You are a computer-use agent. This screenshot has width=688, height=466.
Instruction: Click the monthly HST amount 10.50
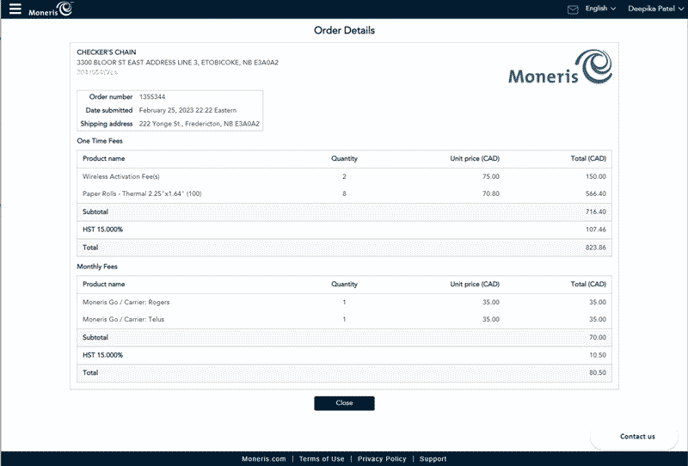click(598, 355)
